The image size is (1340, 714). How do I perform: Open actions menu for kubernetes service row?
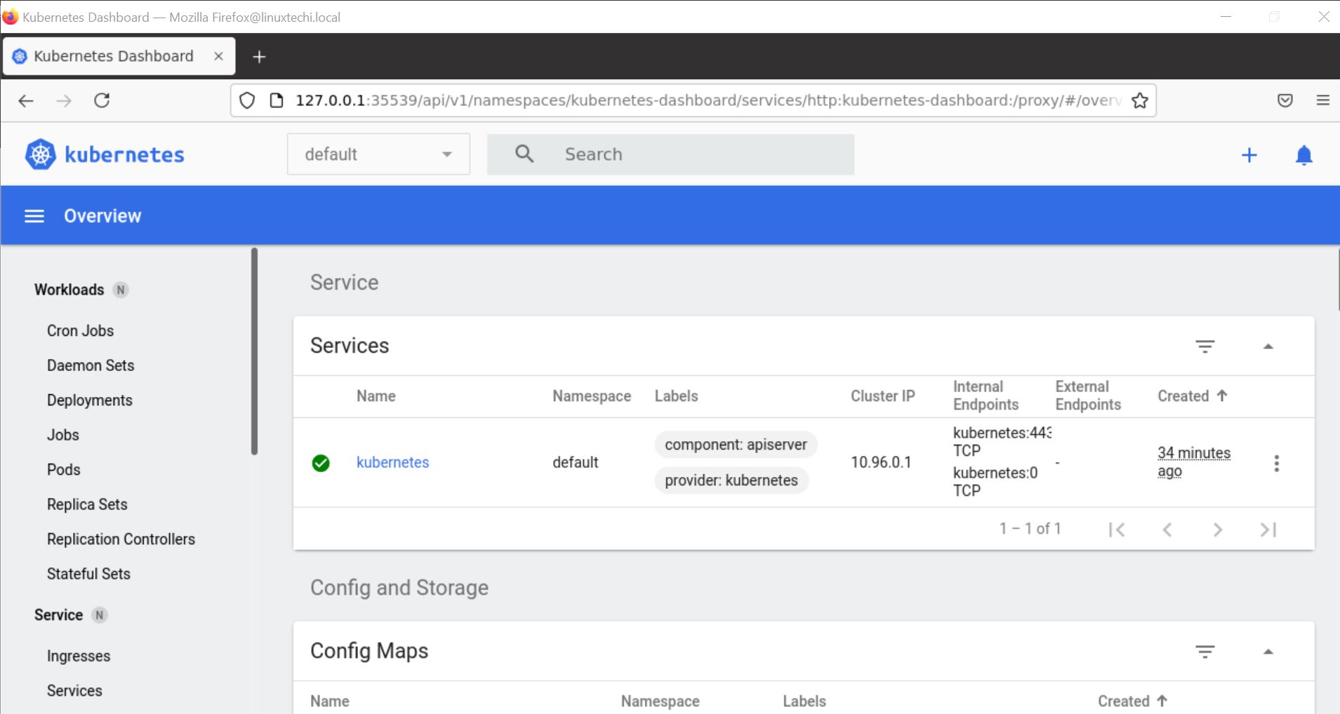pyautogui.click(x=1276, y=463)
